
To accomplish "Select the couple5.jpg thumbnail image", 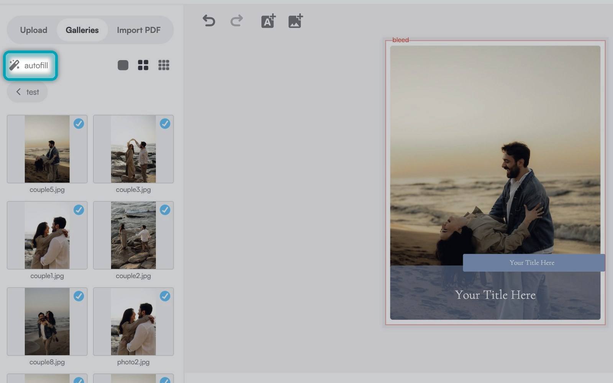I will (47, 149).
